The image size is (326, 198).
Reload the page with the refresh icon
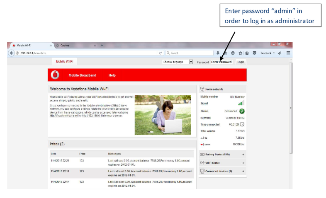(x=160, y=53)
